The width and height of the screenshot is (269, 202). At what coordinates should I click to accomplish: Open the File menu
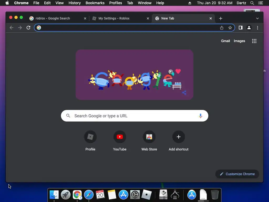coord(36,3)
